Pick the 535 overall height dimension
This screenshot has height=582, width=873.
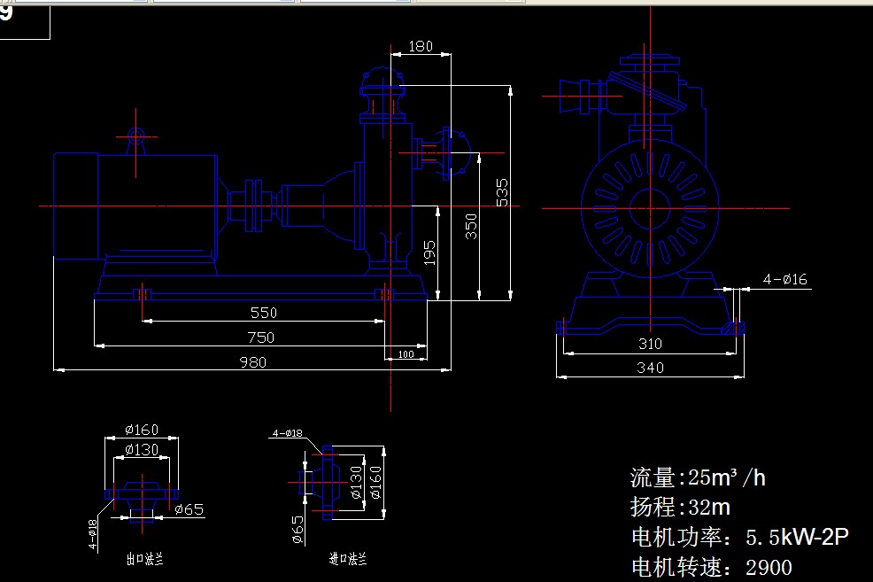(503, 193)
